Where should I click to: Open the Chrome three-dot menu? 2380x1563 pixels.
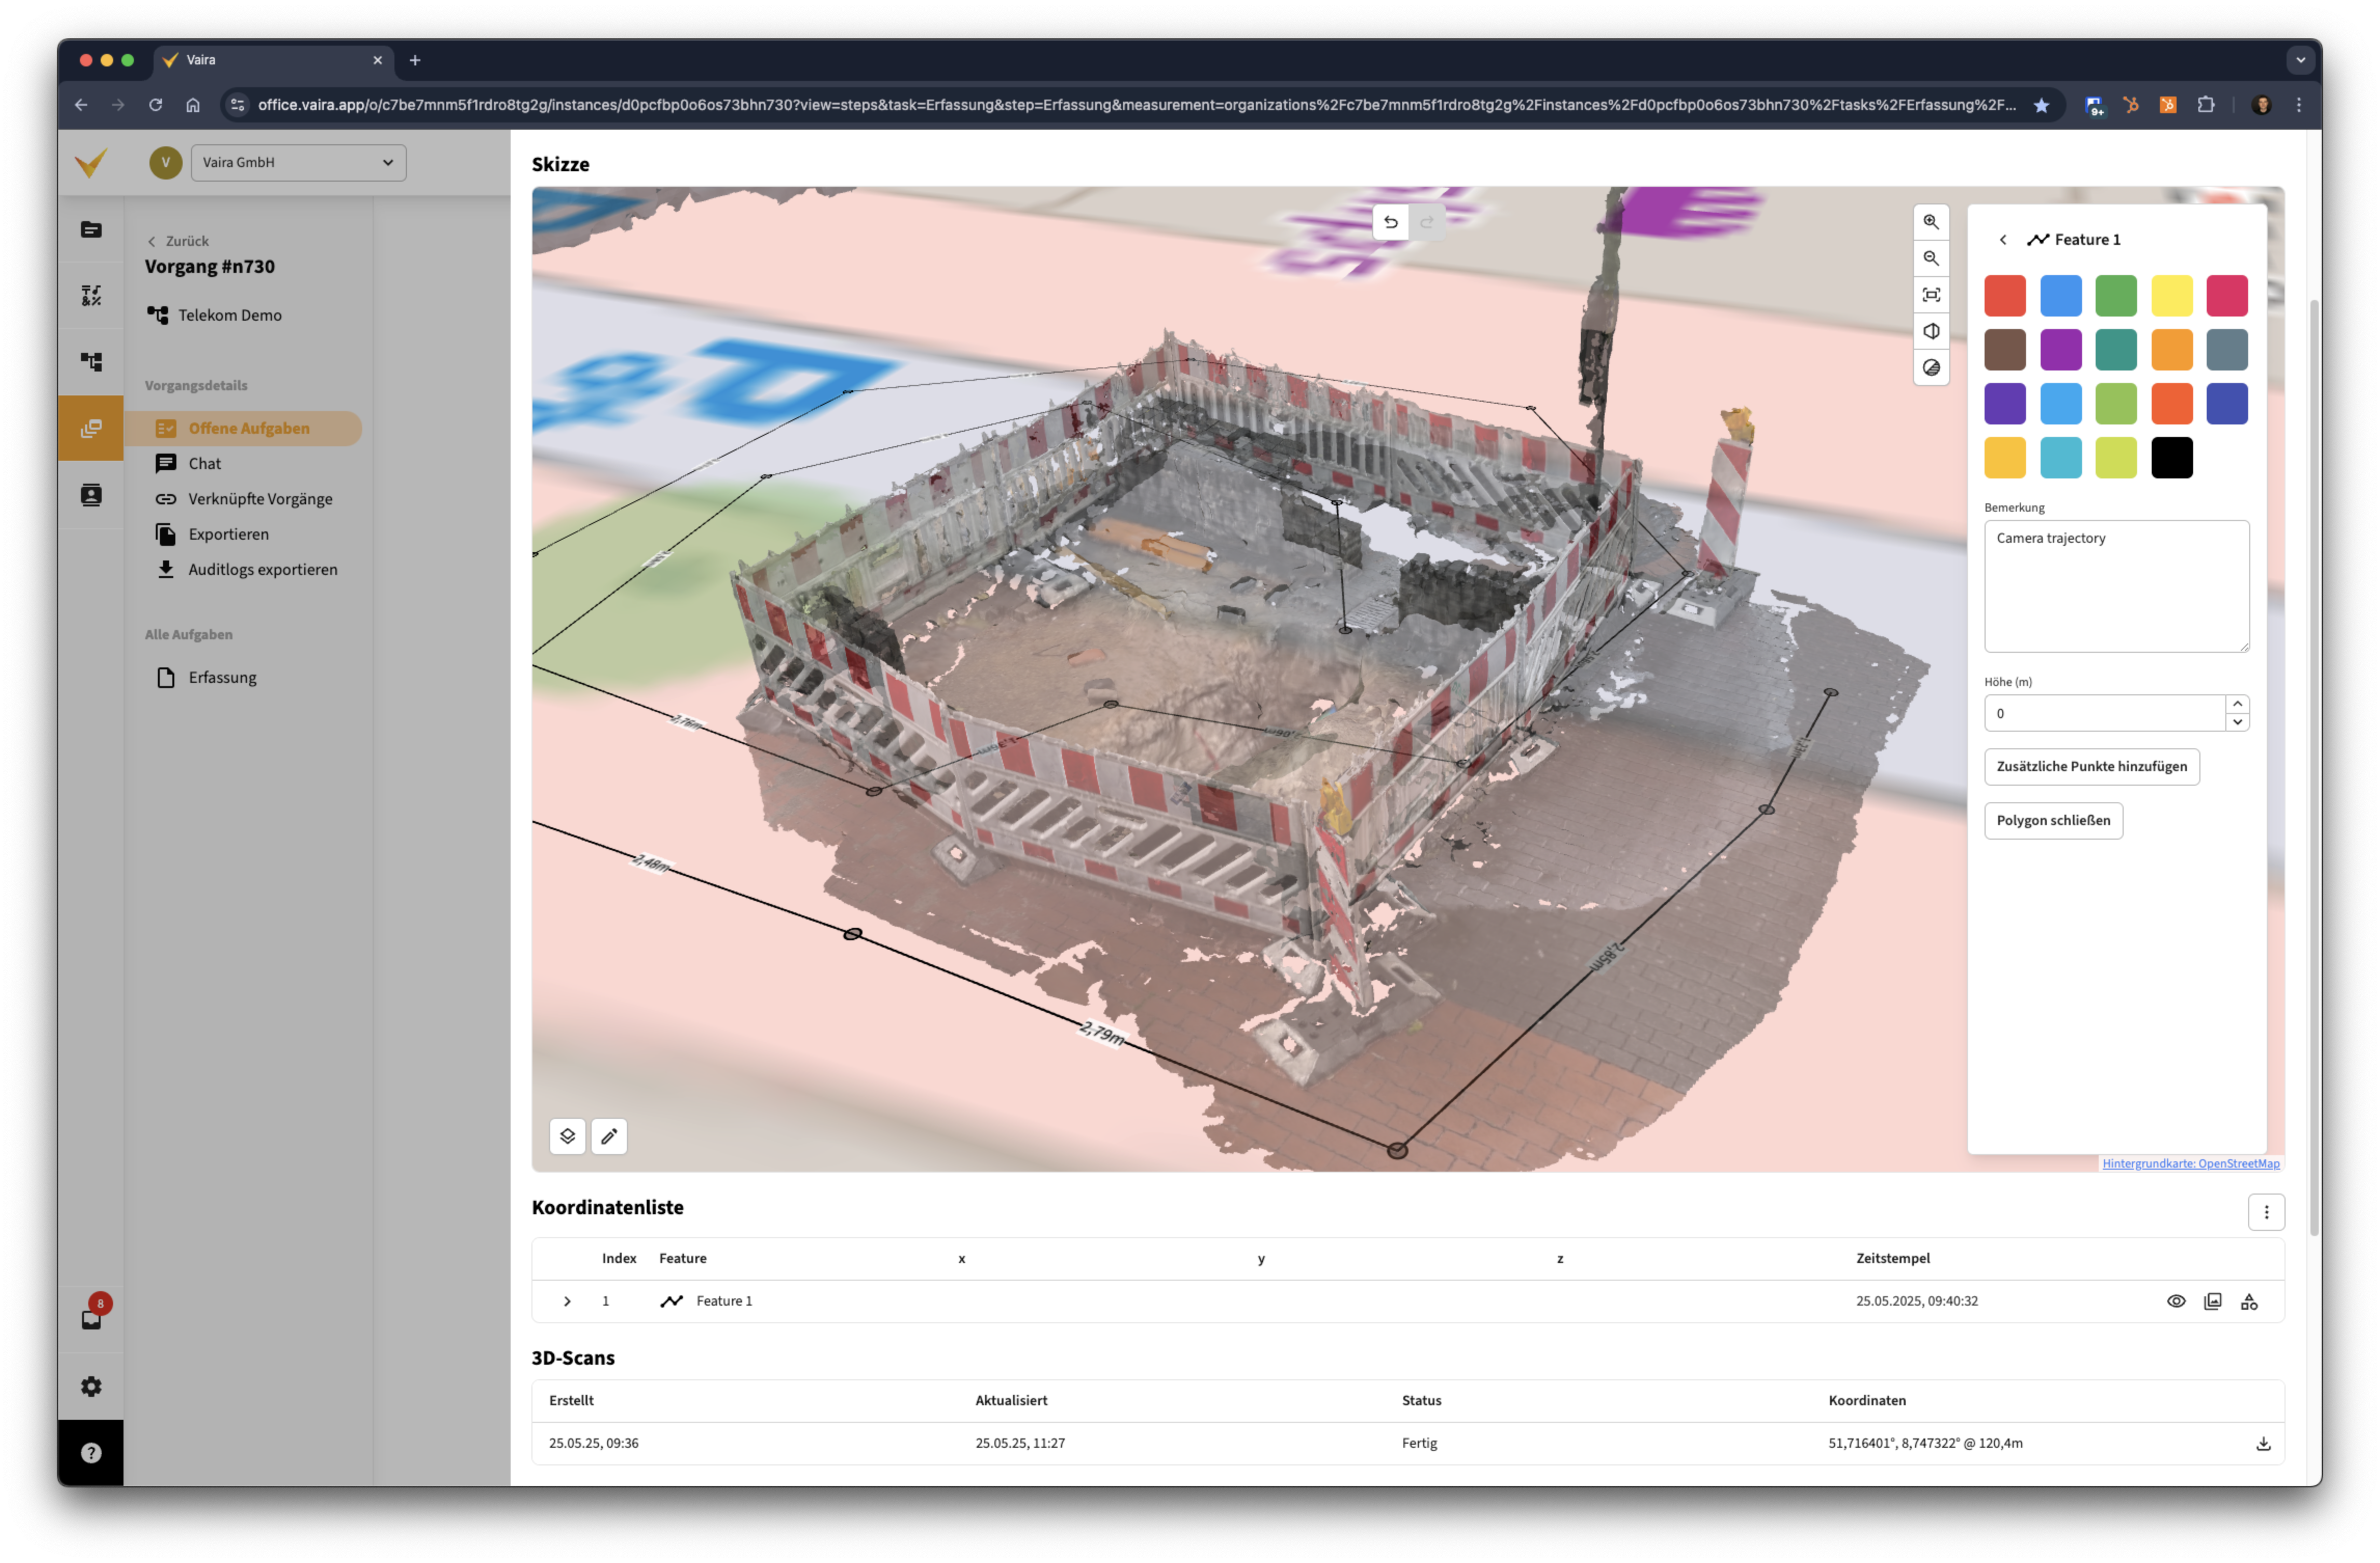[x=2298, y=105]
